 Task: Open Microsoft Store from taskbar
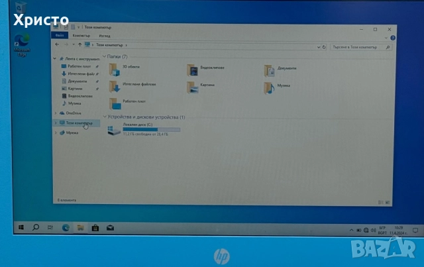(95, 228)
